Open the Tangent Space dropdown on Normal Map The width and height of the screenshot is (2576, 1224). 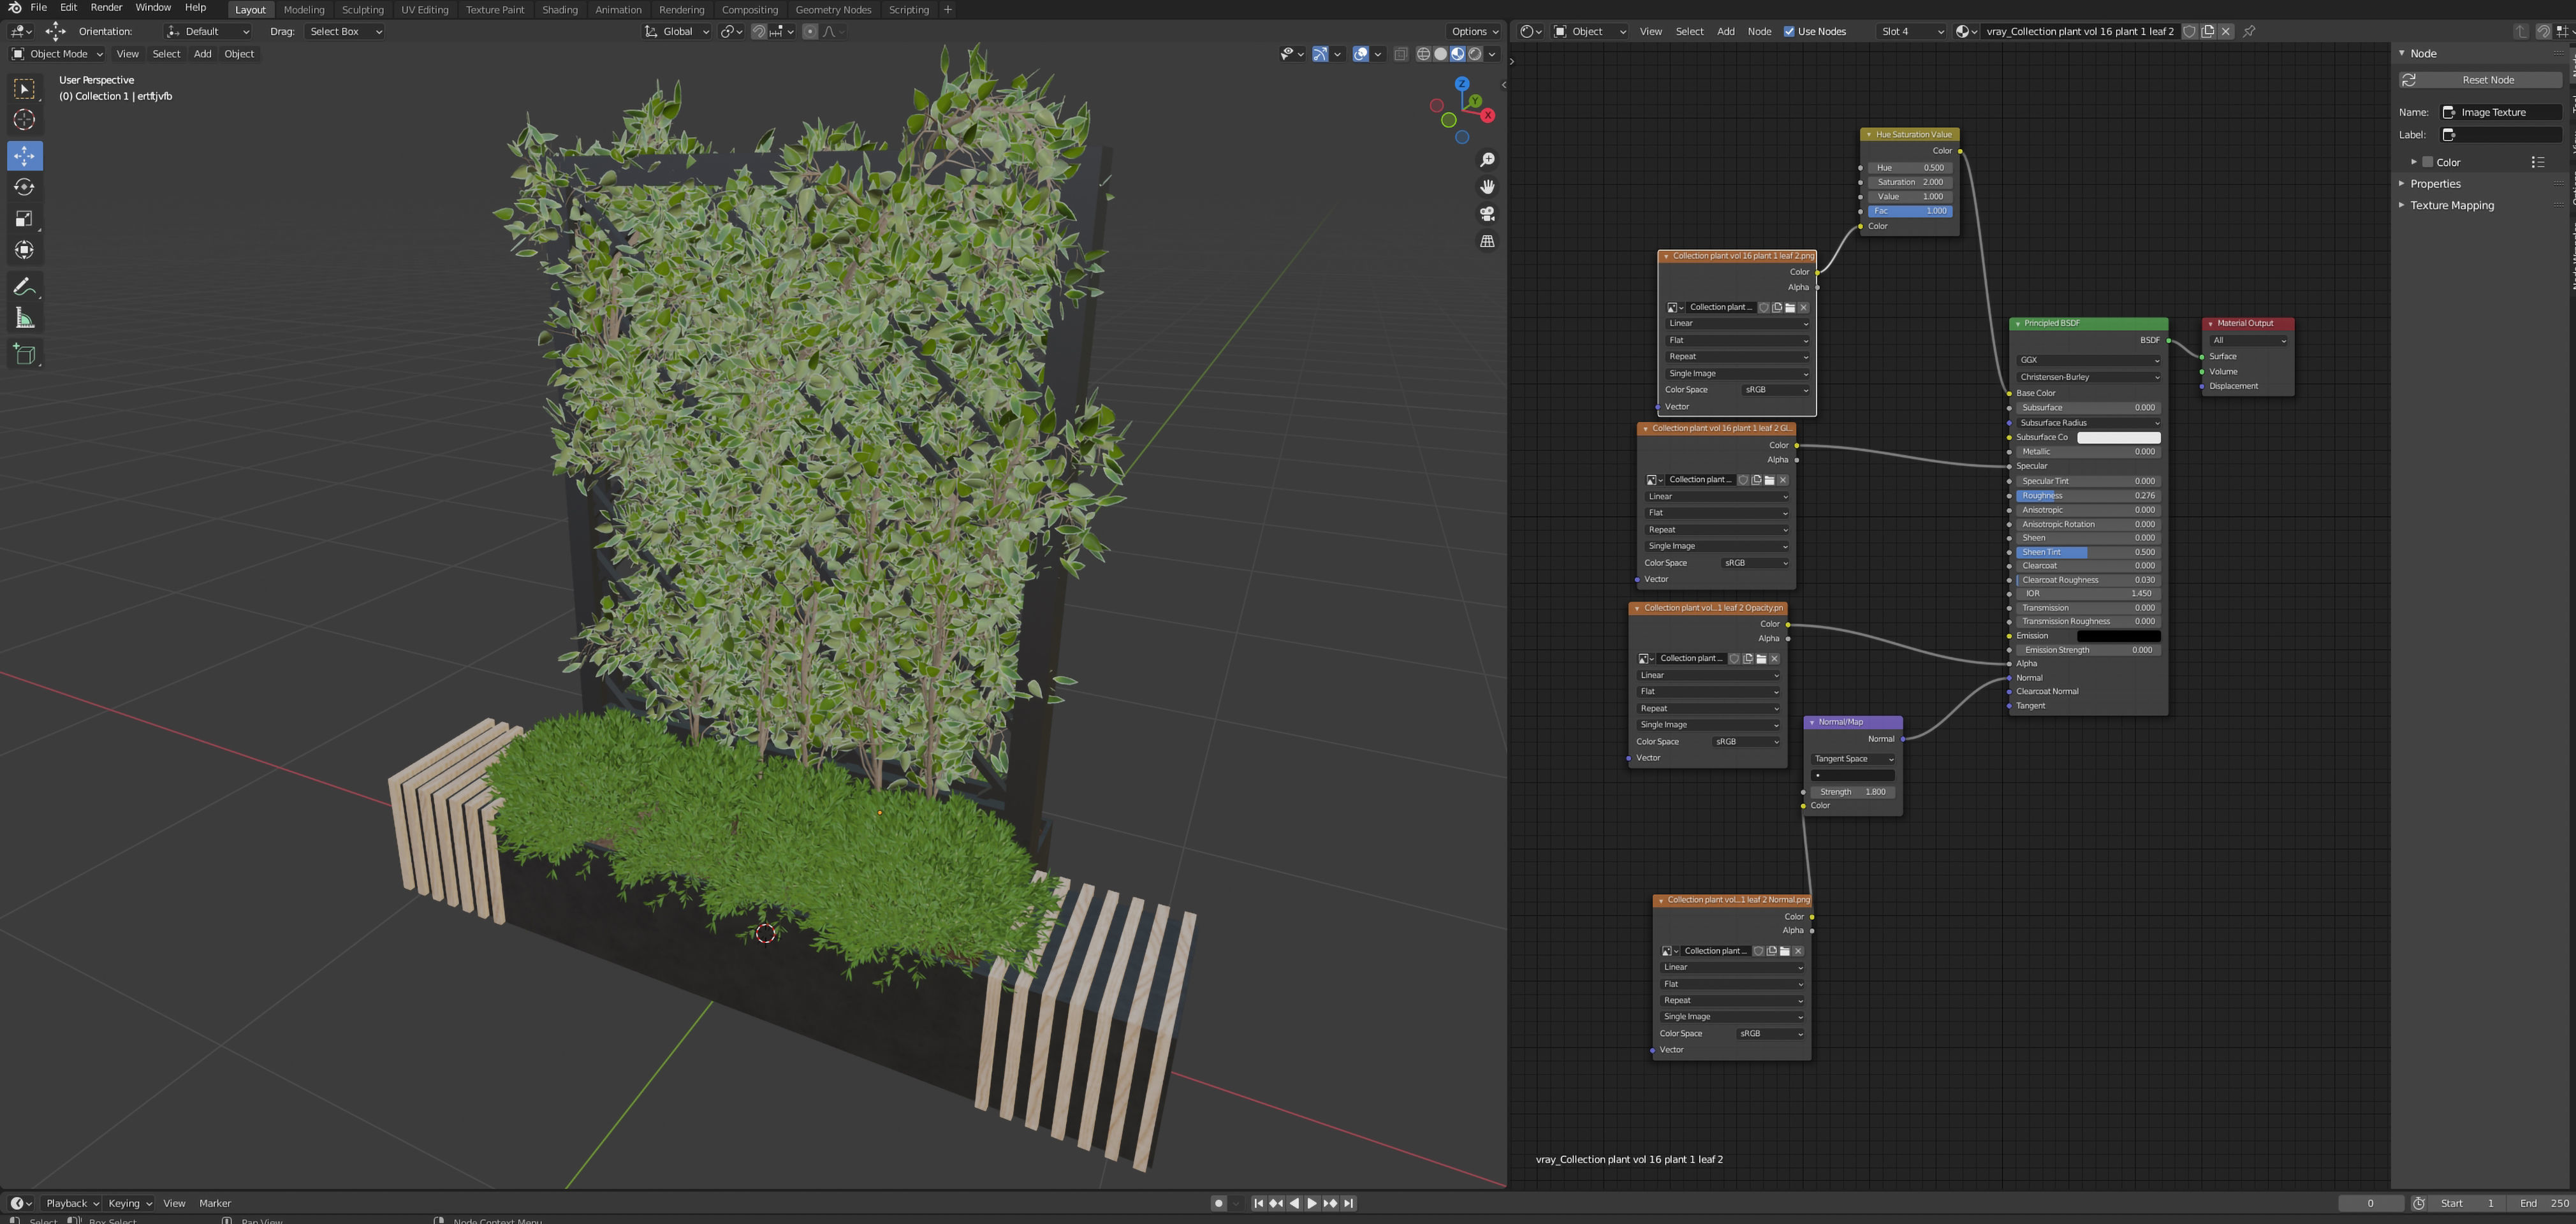pyautogui.click(x=1853, y=759)
